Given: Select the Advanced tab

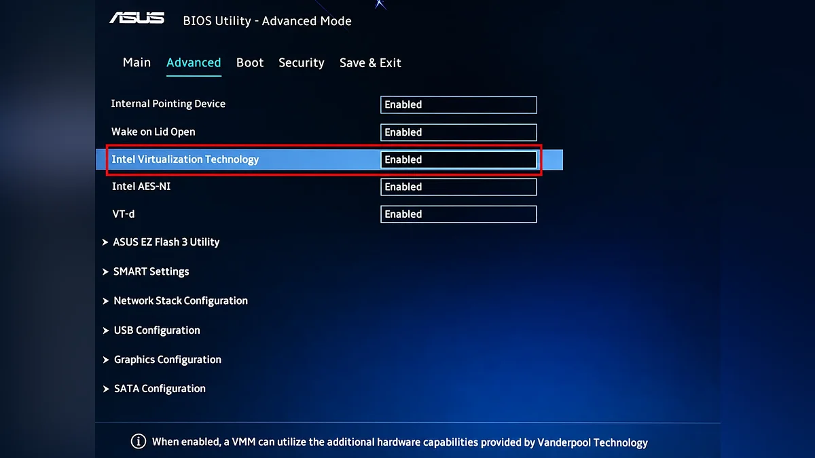Looking at the screenshot, I should click(194, 62).
